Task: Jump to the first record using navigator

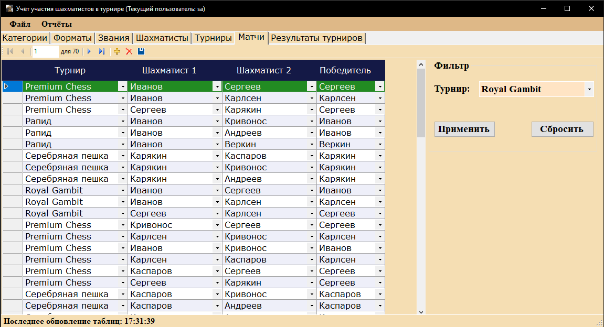Action: pyautogui.click(x=9, y=51)
